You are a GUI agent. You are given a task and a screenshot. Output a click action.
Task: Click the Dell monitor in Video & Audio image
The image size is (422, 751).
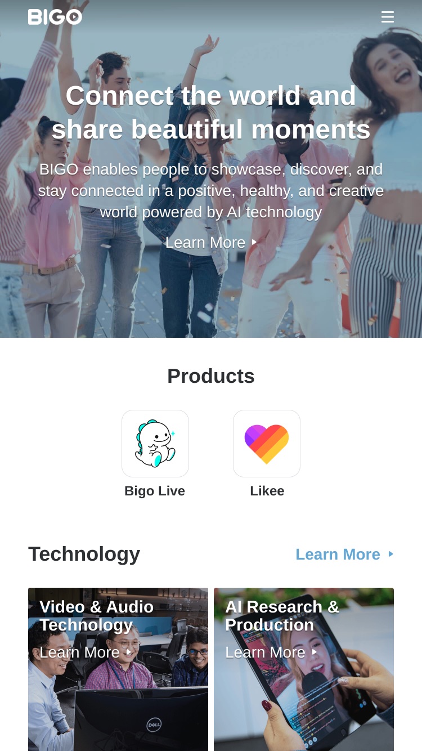pos(142,719)
